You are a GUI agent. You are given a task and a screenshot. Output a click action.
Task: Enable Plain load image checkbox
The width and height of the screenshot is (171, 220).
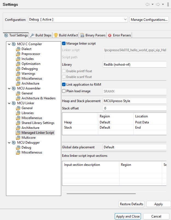64,91
